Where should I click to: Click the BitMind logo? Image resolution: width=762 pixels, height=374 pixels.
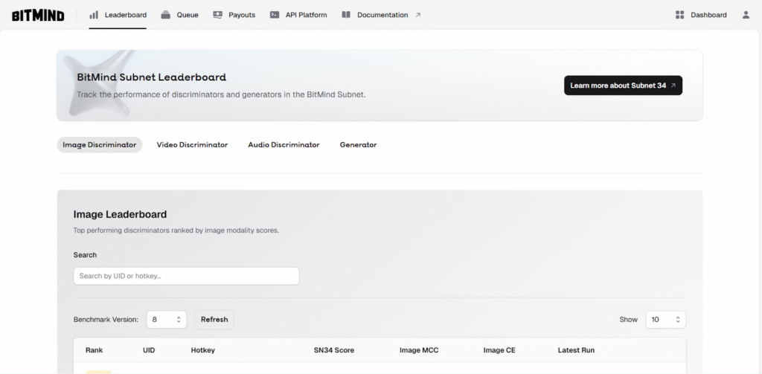pos(38,15)
